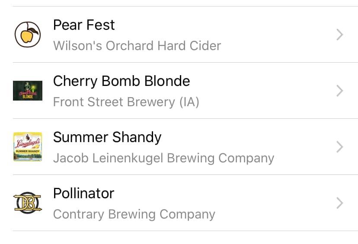
Task: Select the Pear Fest title text
Action: (84, 25)
